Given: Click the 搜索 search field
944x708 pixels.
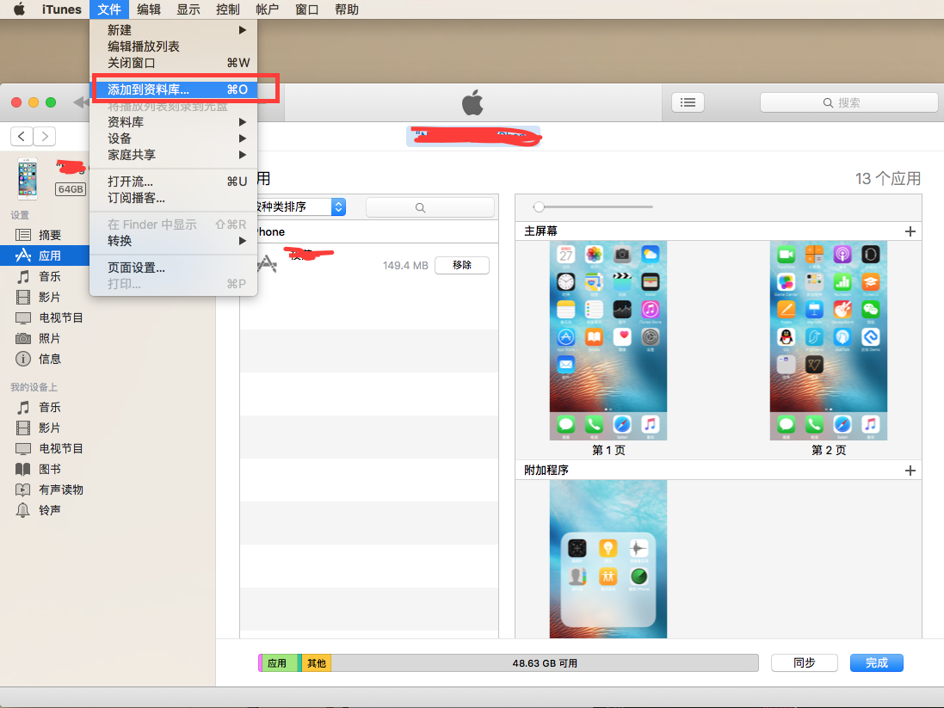Looking at the screenshot, I should (848, 102).
